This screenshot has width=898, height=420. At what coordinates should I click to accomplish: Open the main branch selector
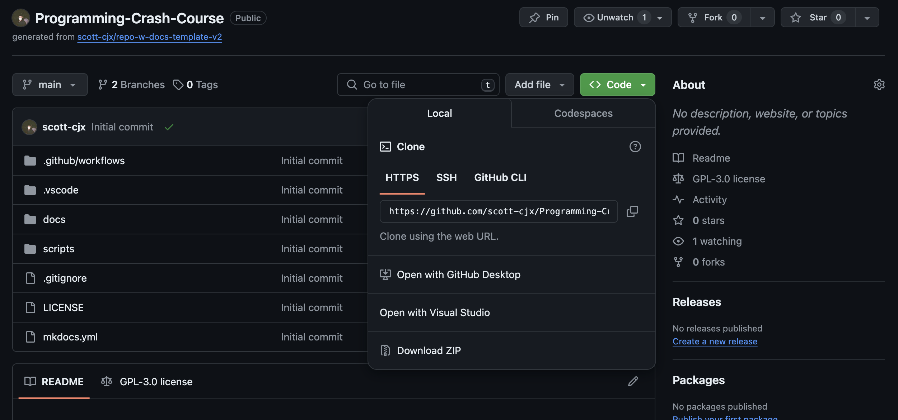(x=50, y=84)
